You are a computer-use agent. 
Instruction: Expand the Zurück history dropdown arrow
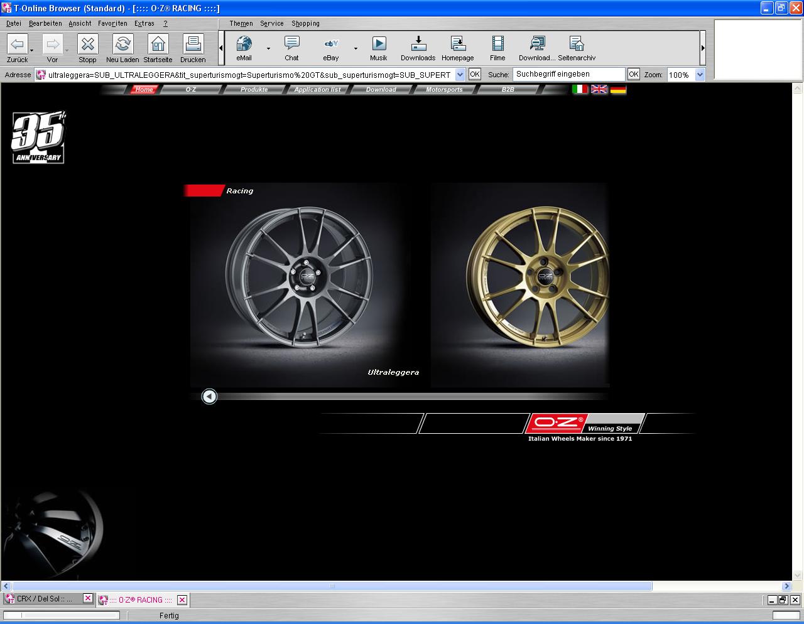coord(31,50)
